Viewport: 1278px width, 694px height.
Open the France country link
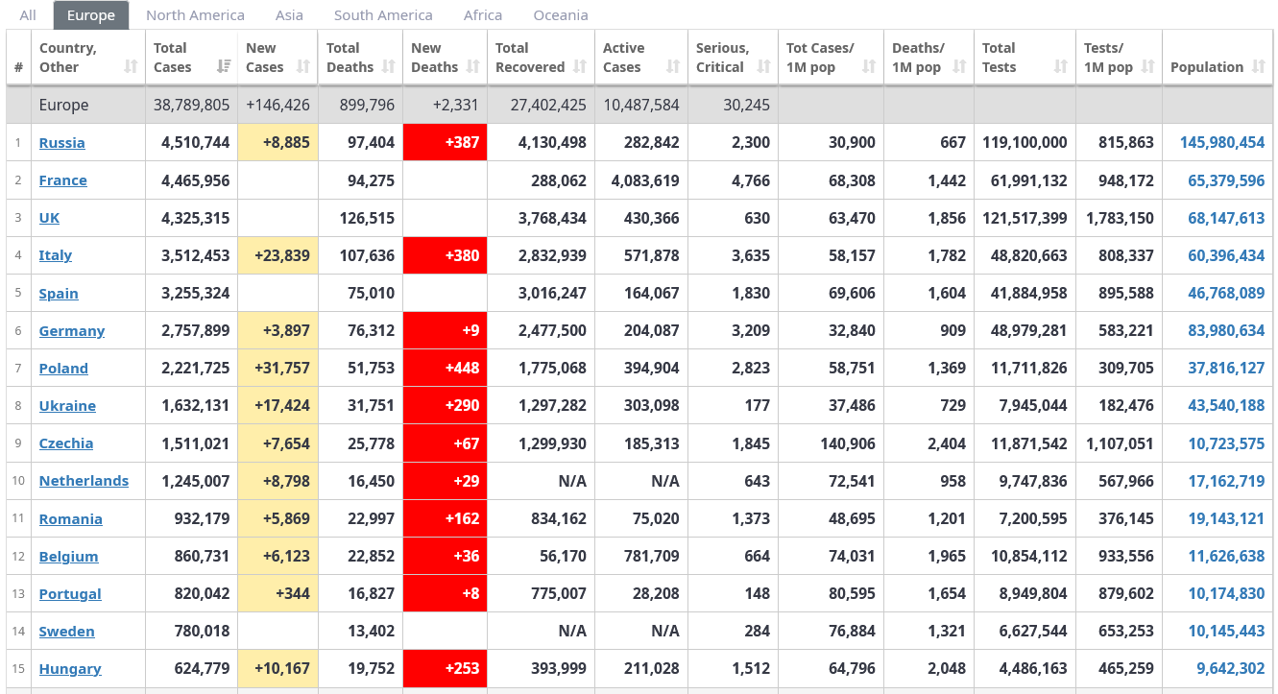pos(63,180)
